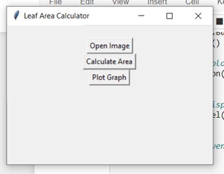This screenshot has height=174, width=224.
Task: Click the gray notebook margin left of the window
Action: 3,100
